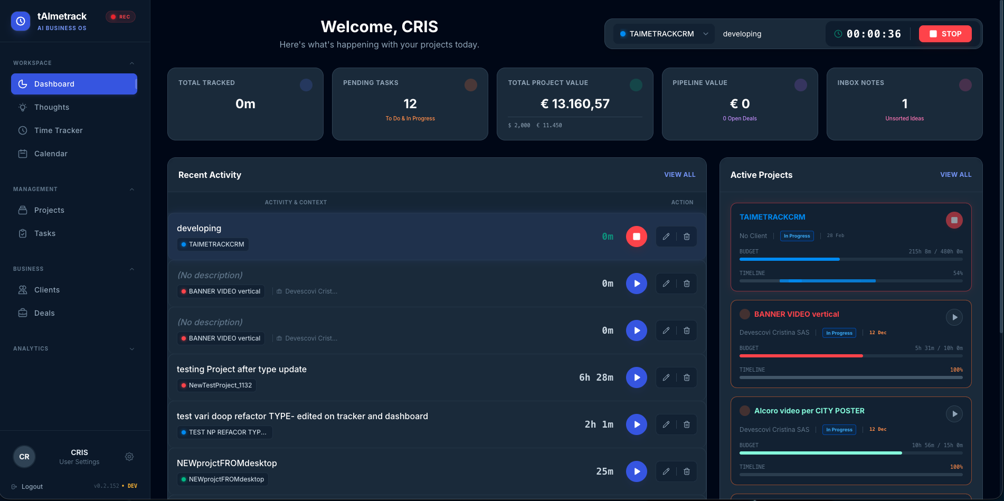Screen dimensions: 1004x501
Task: Edit first BANNER VIDEO vertical entry
Action: tap(666, 283)
